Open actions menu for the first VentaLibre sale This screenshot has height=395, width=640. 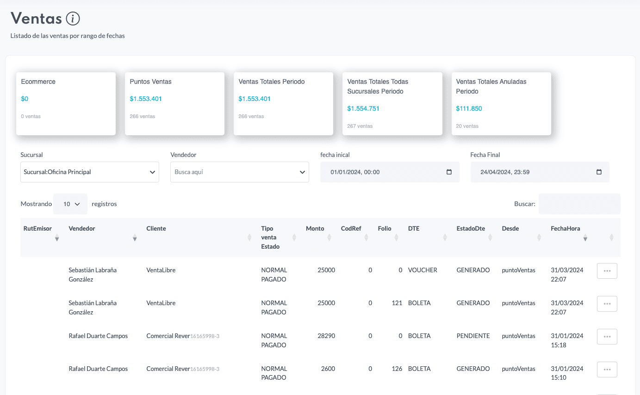coord(607,270)
